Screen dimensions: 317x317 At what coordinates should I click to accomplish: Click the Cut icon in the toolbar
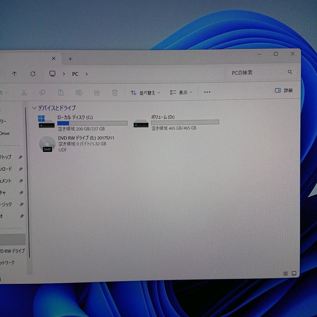pyautogui.click(x=24, y=92)
